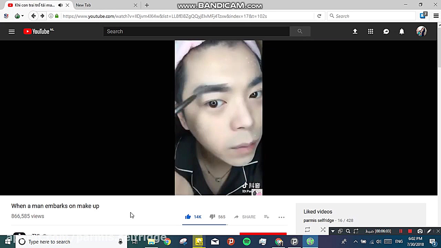
Task: Open the YouTube apps grid icon
Action: coord(371,32)
